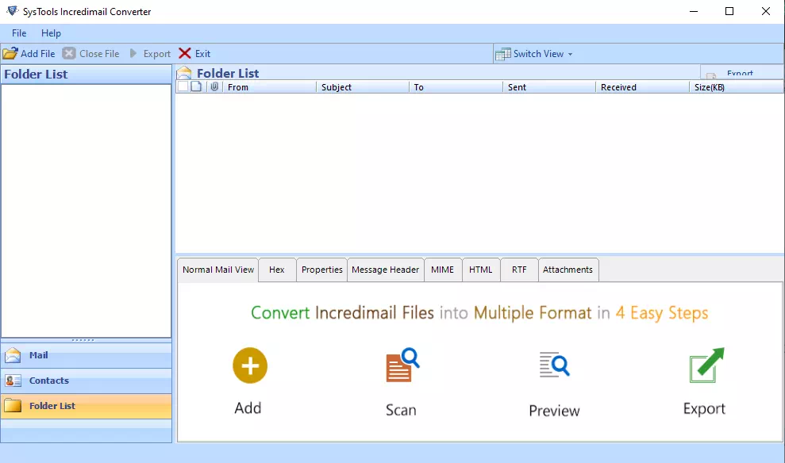Click the yellow Add plus icon
Image resolution: width=785 pixels, height=463 pixels.
tap(250, 365)
